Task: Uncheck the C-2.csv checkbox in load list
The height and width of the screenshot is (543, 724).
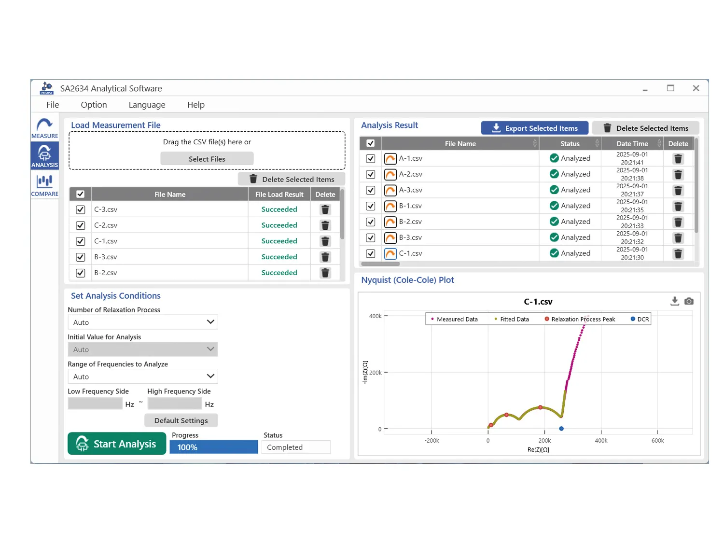Action: [81, 225]
